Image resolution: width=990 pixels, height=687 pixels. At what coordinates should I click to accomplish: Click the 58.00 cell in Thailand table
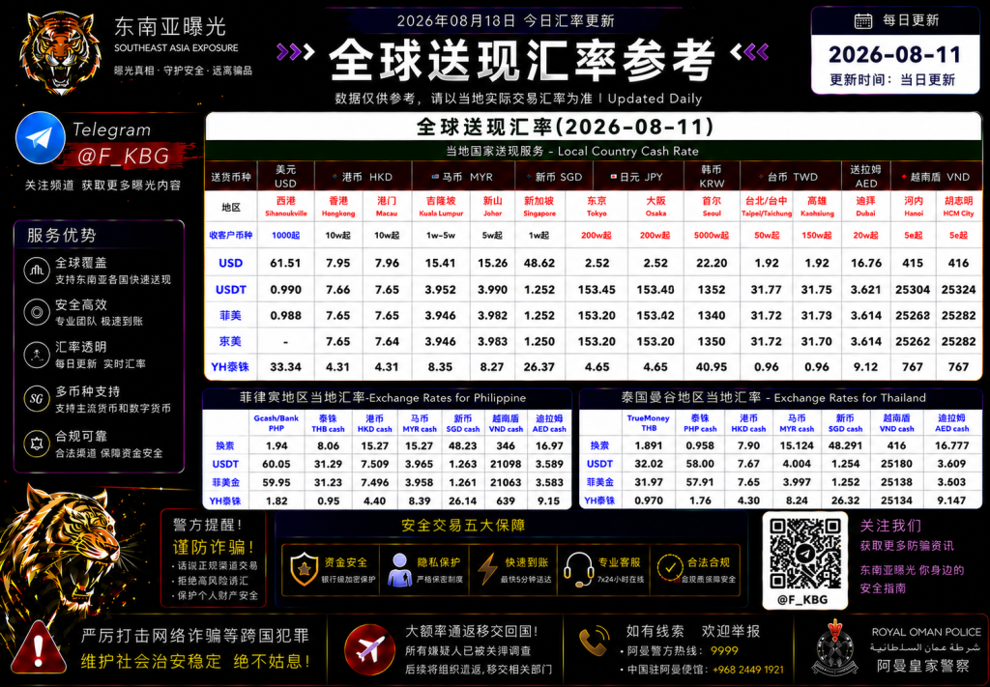[x=700, y=464]
